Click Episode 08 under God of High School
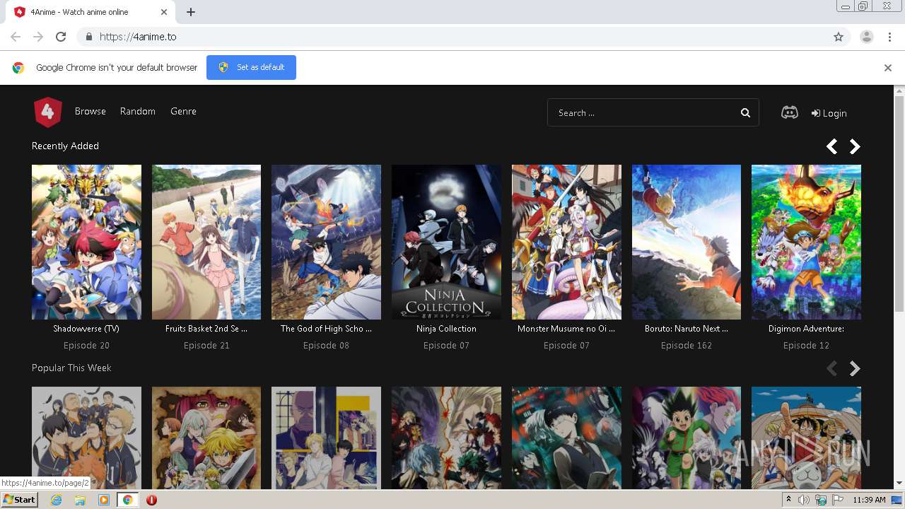The width and height of the screenshot is (905, 509). pyautogui.click(x=326, y=346)
